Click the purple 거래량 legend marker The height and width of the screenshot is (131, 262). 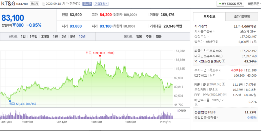(178, 111)
